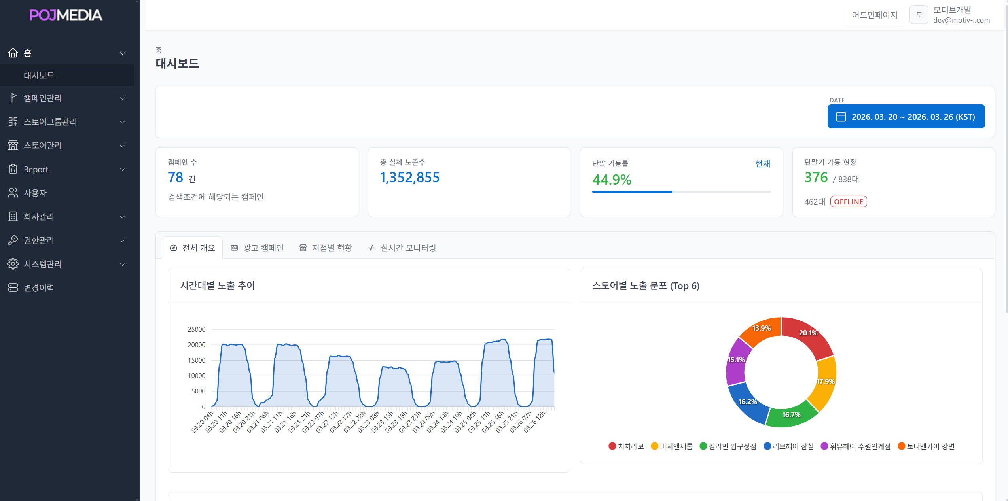The width and height of the screenshot is (1008, 501).
Task: Expand the 캠페인관리 section chevron
Action: [x=122, y=98]
